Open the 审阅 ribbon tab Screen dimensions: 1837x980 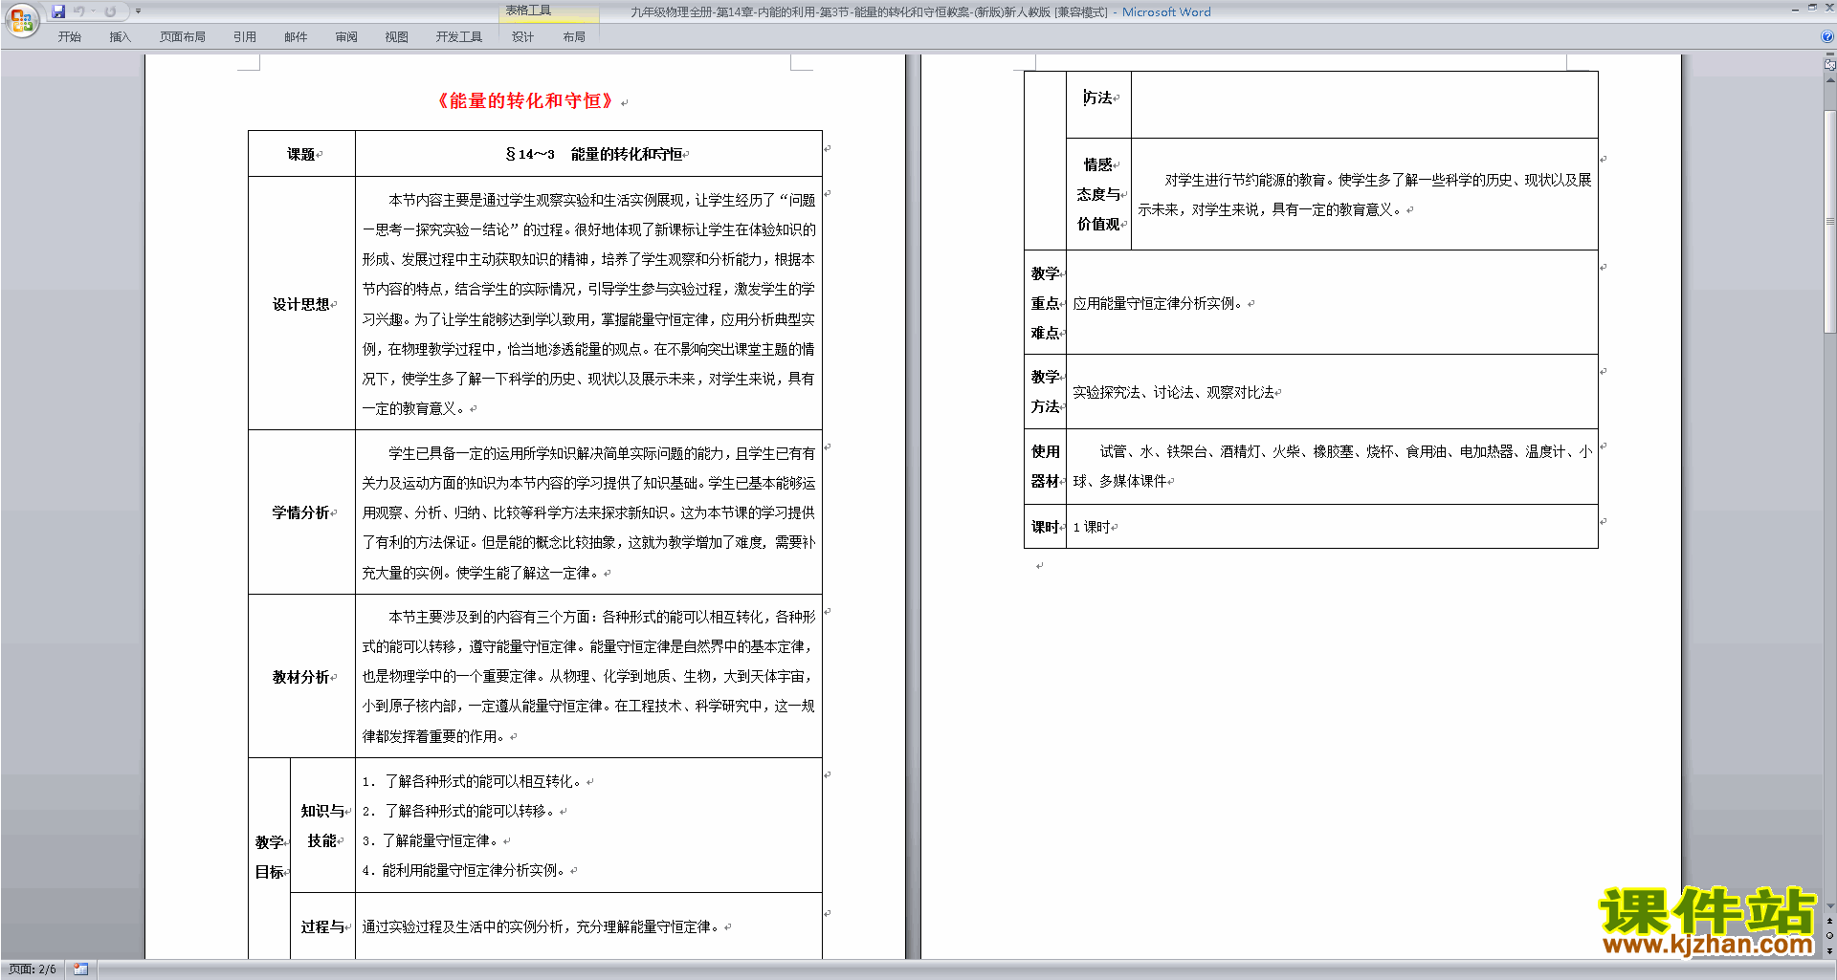346,37
